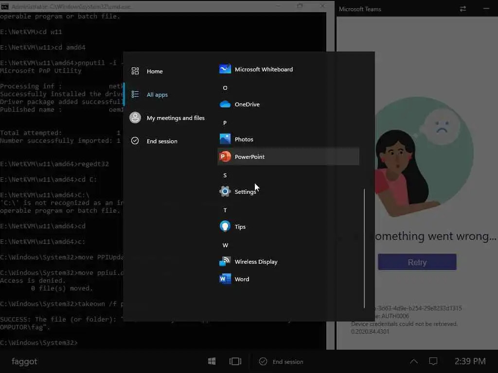498x373 pixels.
Task: Click the 2:39 PM taskbar clock
Action: pos(470,361)
